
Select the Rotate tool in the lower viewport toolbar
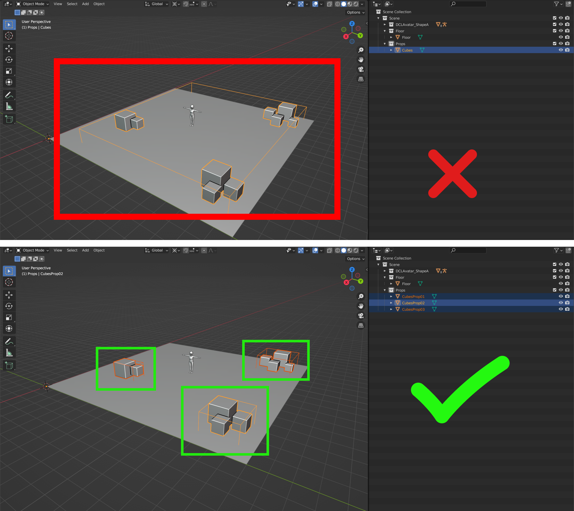[9, 306]
